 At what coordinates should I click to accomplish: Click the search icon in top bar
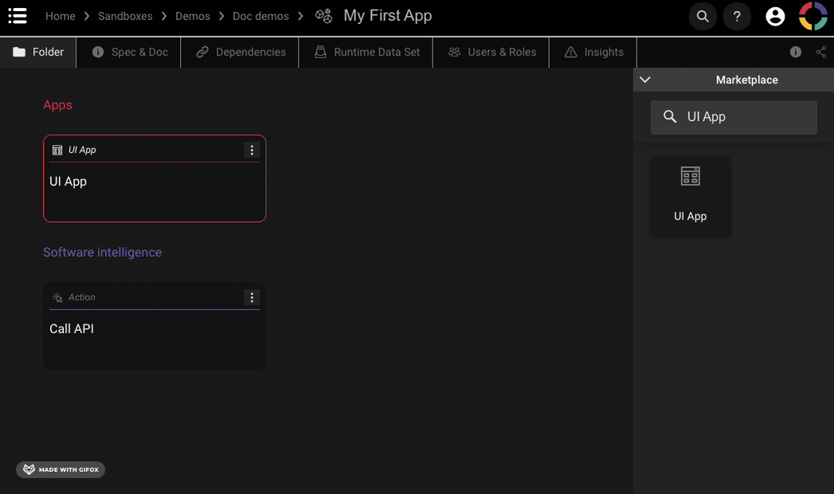(702, 17)
